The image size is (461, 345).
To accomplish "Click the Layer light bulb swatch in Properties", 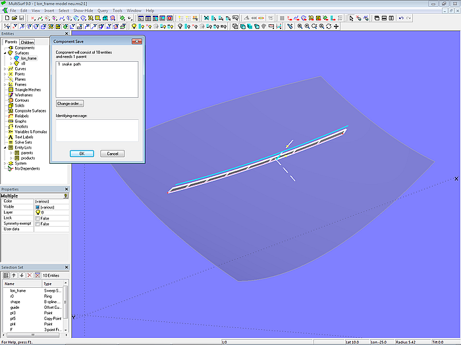I will [x=38, y=213].
